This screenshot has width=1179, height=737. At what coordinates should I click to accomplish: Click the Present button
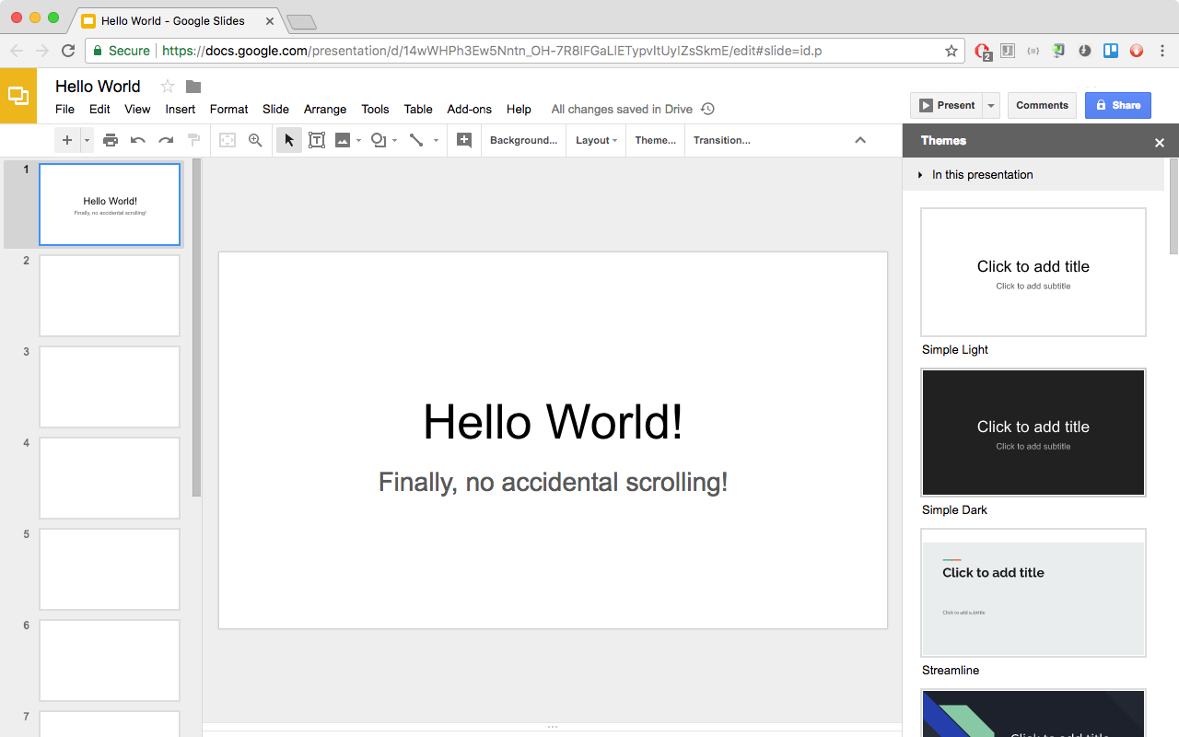[948, 105]
